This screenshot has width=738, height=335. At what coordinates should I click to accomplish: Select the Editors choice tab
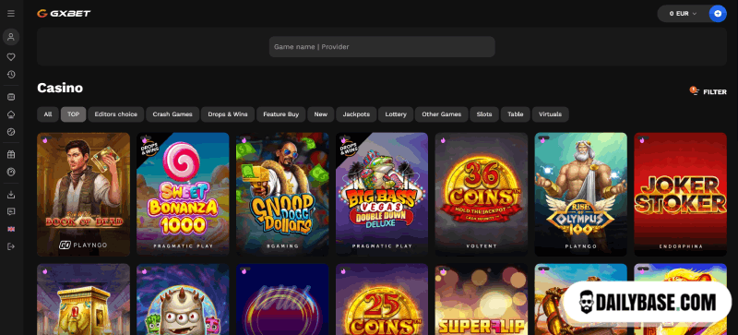116,114
